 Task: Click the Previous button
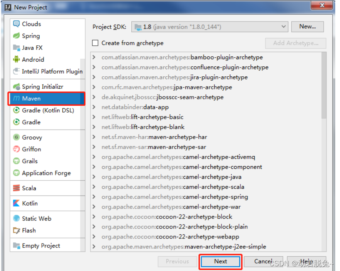177,261
